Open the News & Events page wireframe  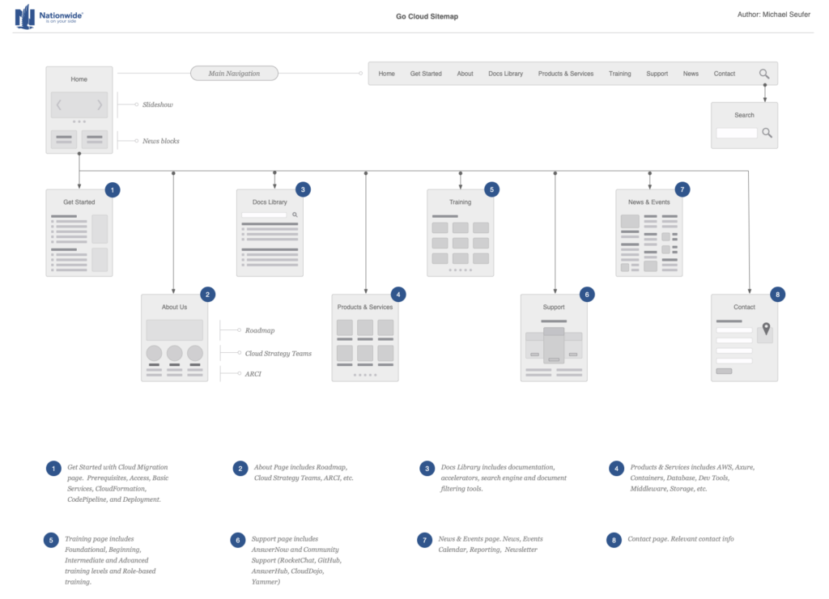coord(648,233)
